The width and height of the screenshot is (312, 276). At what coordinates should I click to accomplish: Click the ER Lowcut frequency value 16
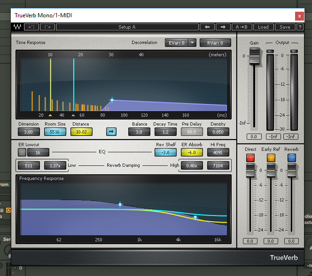tap(38, 152)
